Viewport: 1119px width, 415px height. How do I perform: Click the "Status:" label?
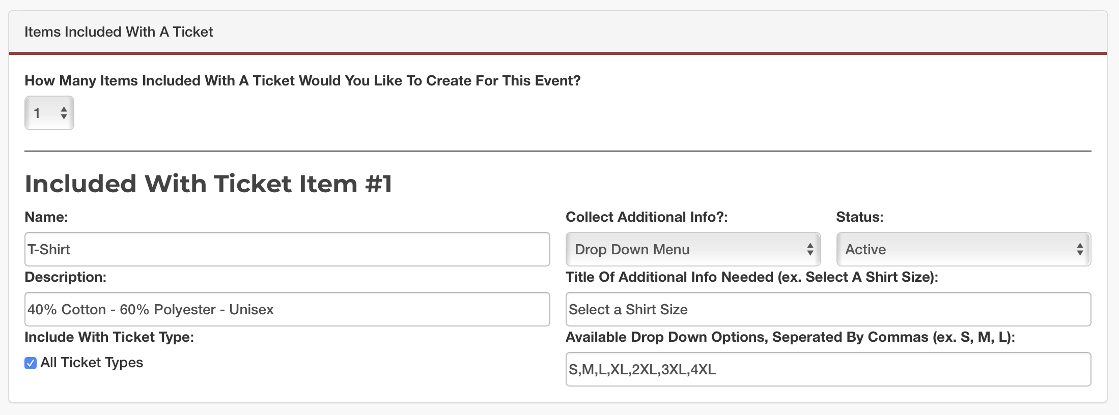point(859,217)
